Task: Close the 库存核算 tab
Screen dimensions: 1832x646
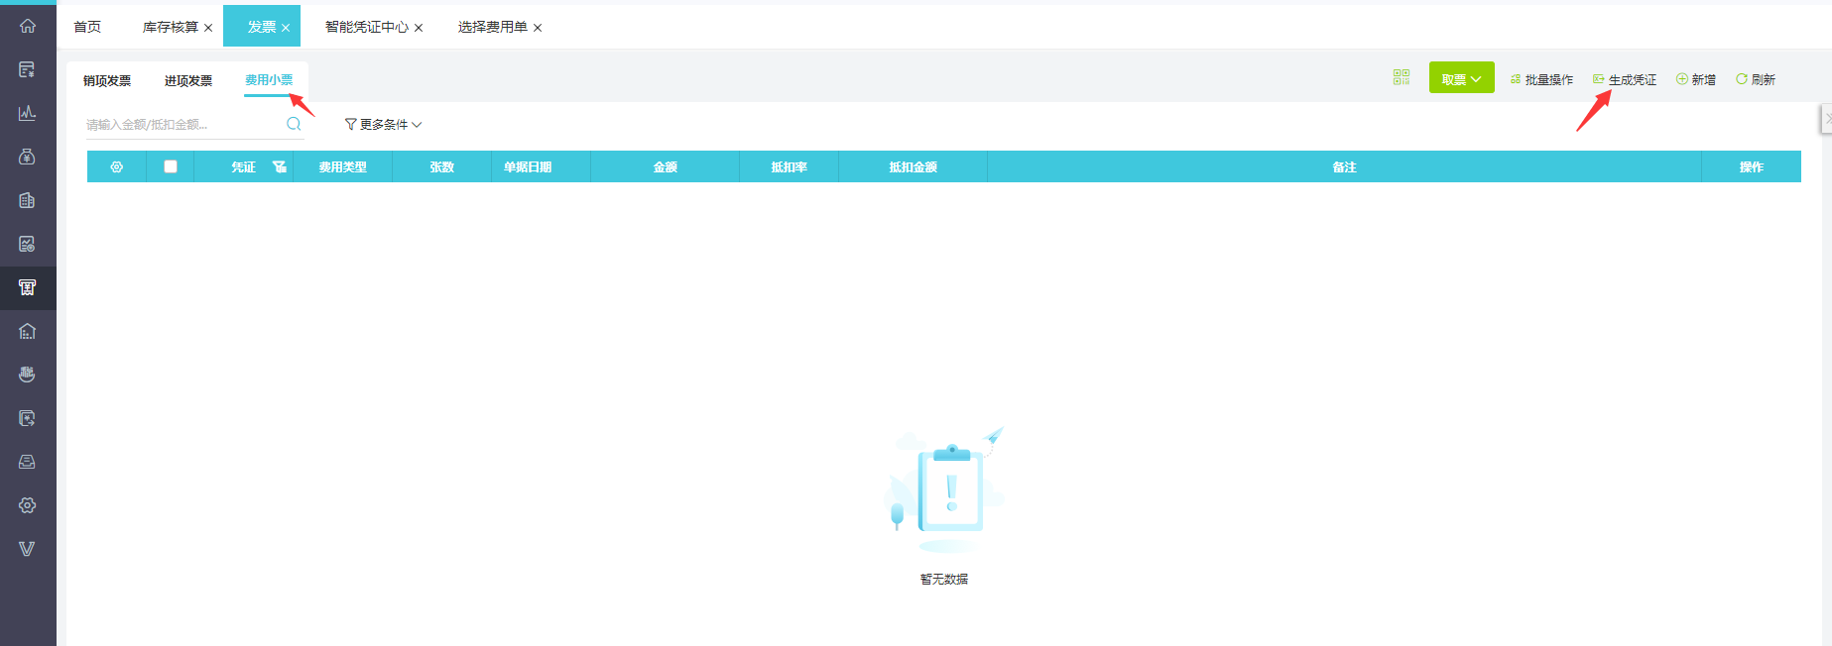Action: point(208,28)
